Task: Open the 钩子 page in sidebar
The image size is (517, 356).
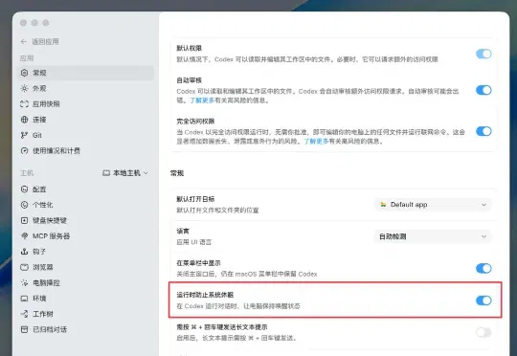Action: click(x=86, y=252)
